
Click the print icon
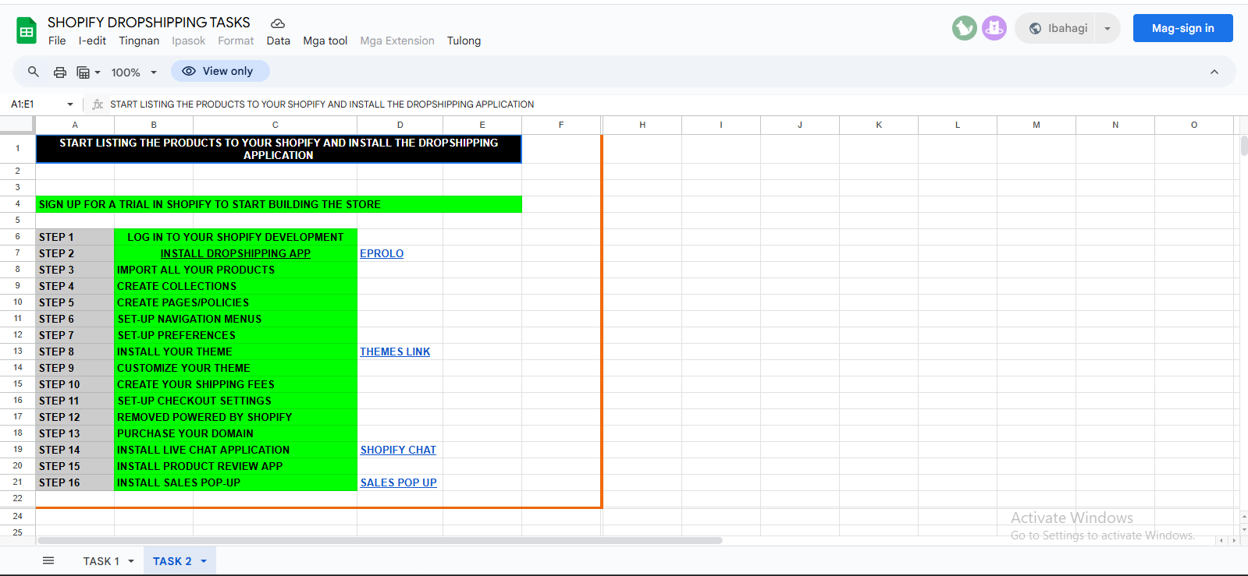pyautogui.click(x=60, y=72)
